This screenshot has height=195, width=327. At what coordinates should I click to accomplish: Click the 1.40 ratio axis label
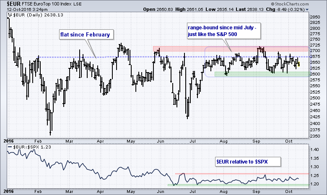tap(314, 150)
